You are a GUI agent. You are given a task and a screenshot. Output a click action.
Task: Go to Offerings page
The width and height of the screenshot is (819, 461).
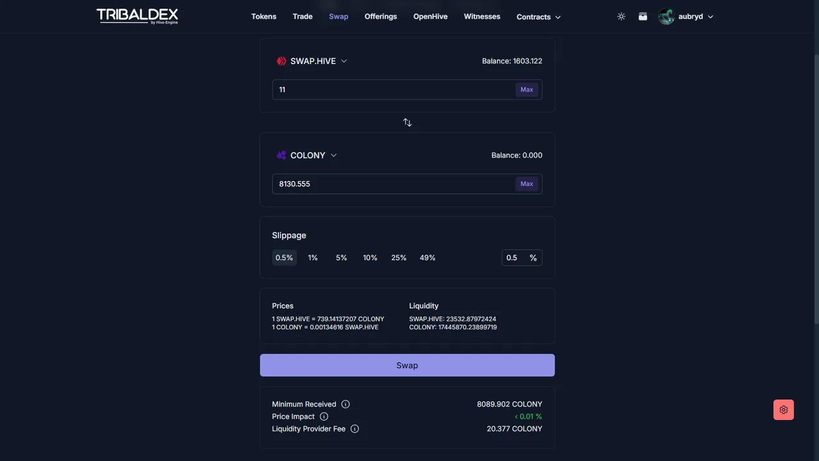point(381,17)
